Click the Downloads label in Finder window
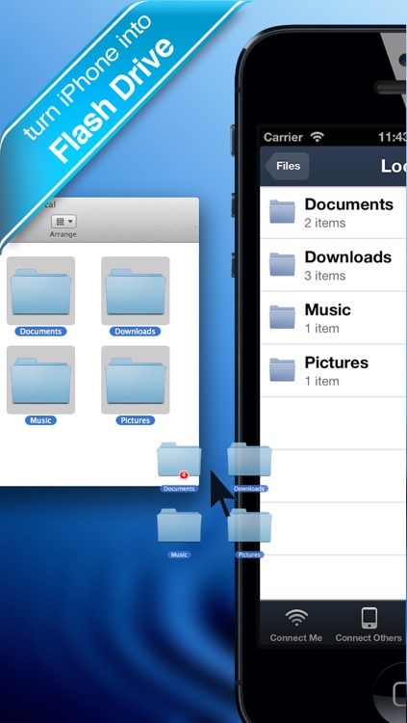 (x=136, y=332)
